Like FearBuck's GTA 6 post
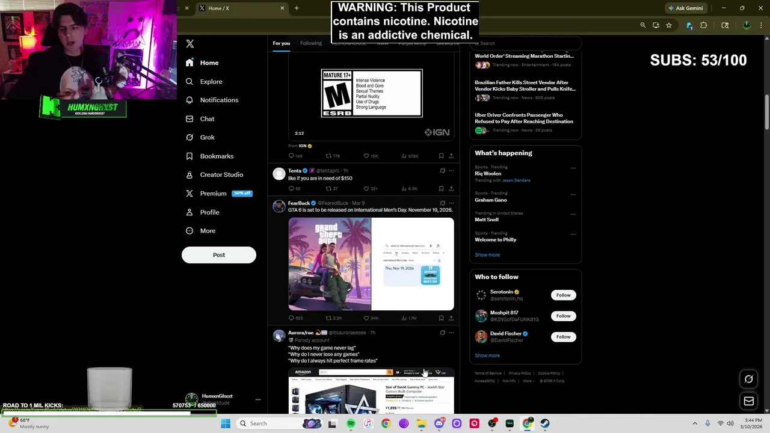 tap(371, 318)
